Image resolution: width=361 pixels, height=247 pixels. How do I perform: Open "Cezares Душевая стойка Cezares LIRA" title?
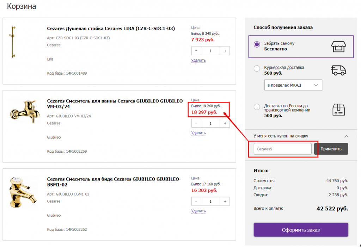pyautogui.click(x=111, y=28)
